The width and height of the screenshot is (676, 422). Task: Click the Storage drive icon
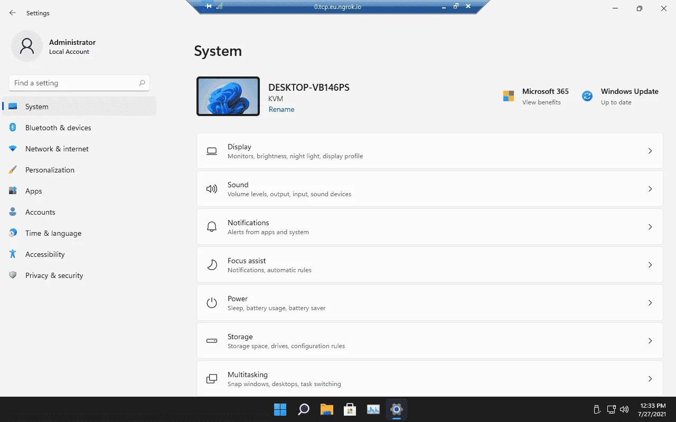[x=212, y=341]
